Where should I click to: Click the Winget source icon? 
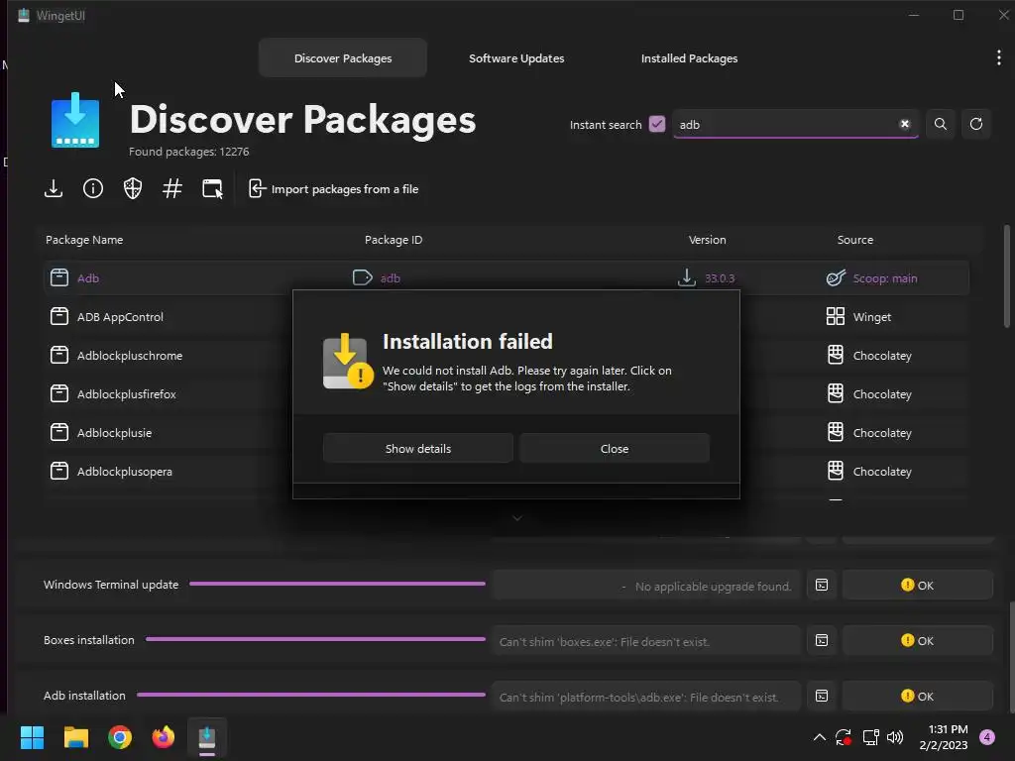[836, 316]
